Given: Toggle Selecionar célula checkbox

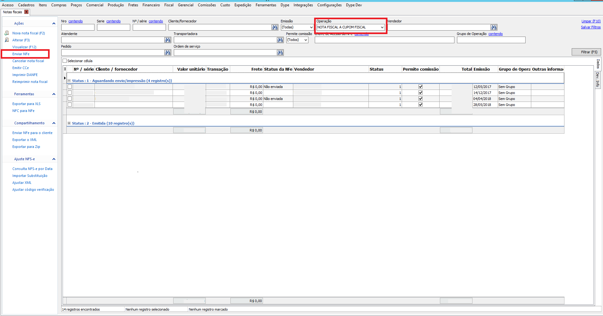Looking at the screenshot, I should click(65, 61).
